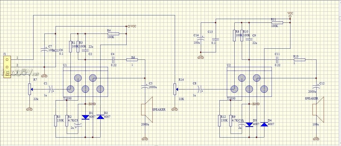The height and width of the screenshot is (146, 341).
Task: Click the VCC label above R11
Action: tap(290, 13)
